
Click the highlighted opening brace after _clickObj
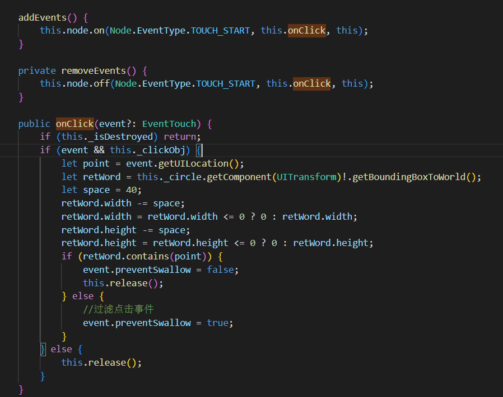coord(199,150)
